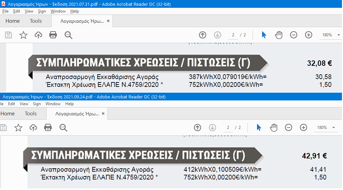
Task: Select document tab Λογαριασμός Ήρω... in 2021.07.31 window
Action: tap(82, 21)
